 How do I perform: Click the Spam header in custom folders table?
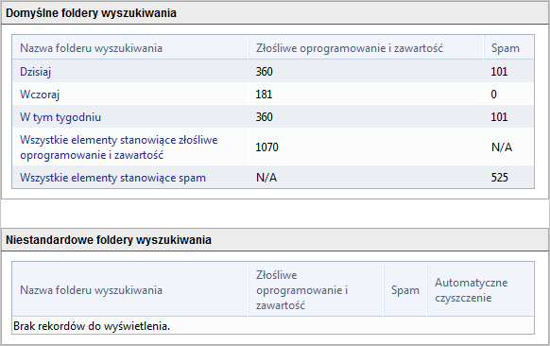coord(405,290)
